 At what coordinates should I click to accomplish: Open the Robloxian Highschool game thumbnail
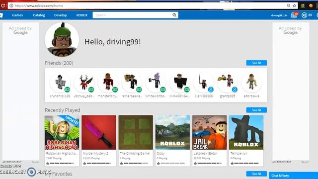point(62,133)
